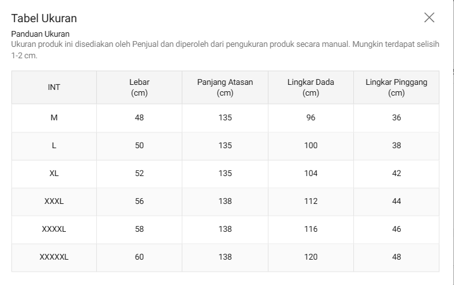Click the Lebar (cm) column header
Viewport: 454px width, 285px height.
[x=139, y=87]
